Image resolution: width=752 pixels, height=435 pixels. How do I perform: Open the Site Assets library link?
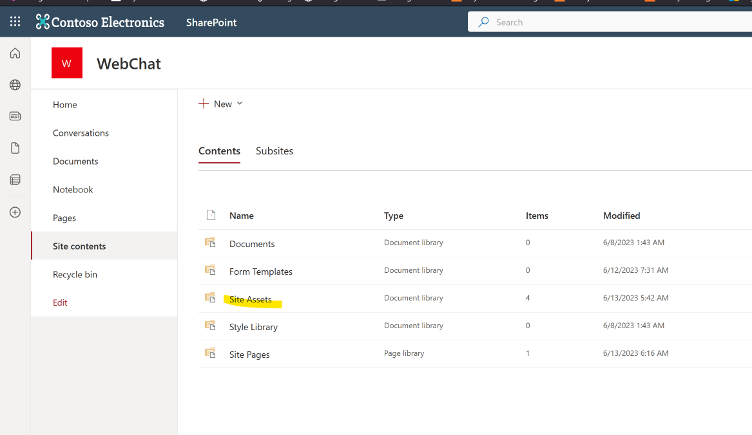[x=251, y=299]
